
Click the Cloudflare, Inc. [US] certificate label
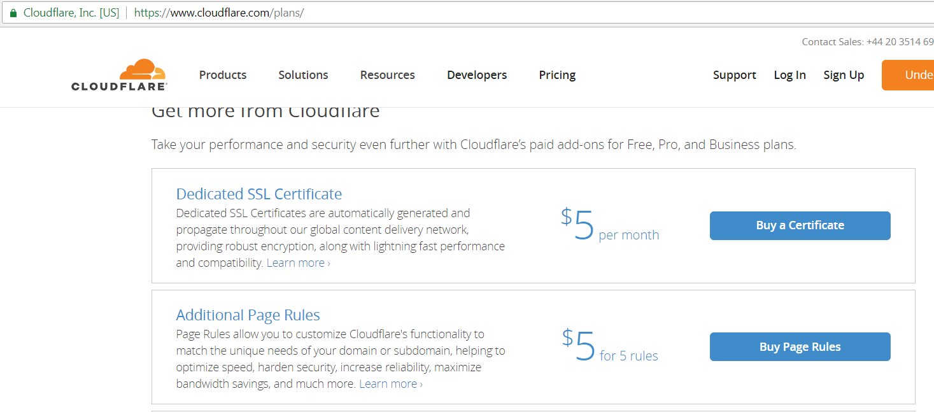(x=71, y=13)
